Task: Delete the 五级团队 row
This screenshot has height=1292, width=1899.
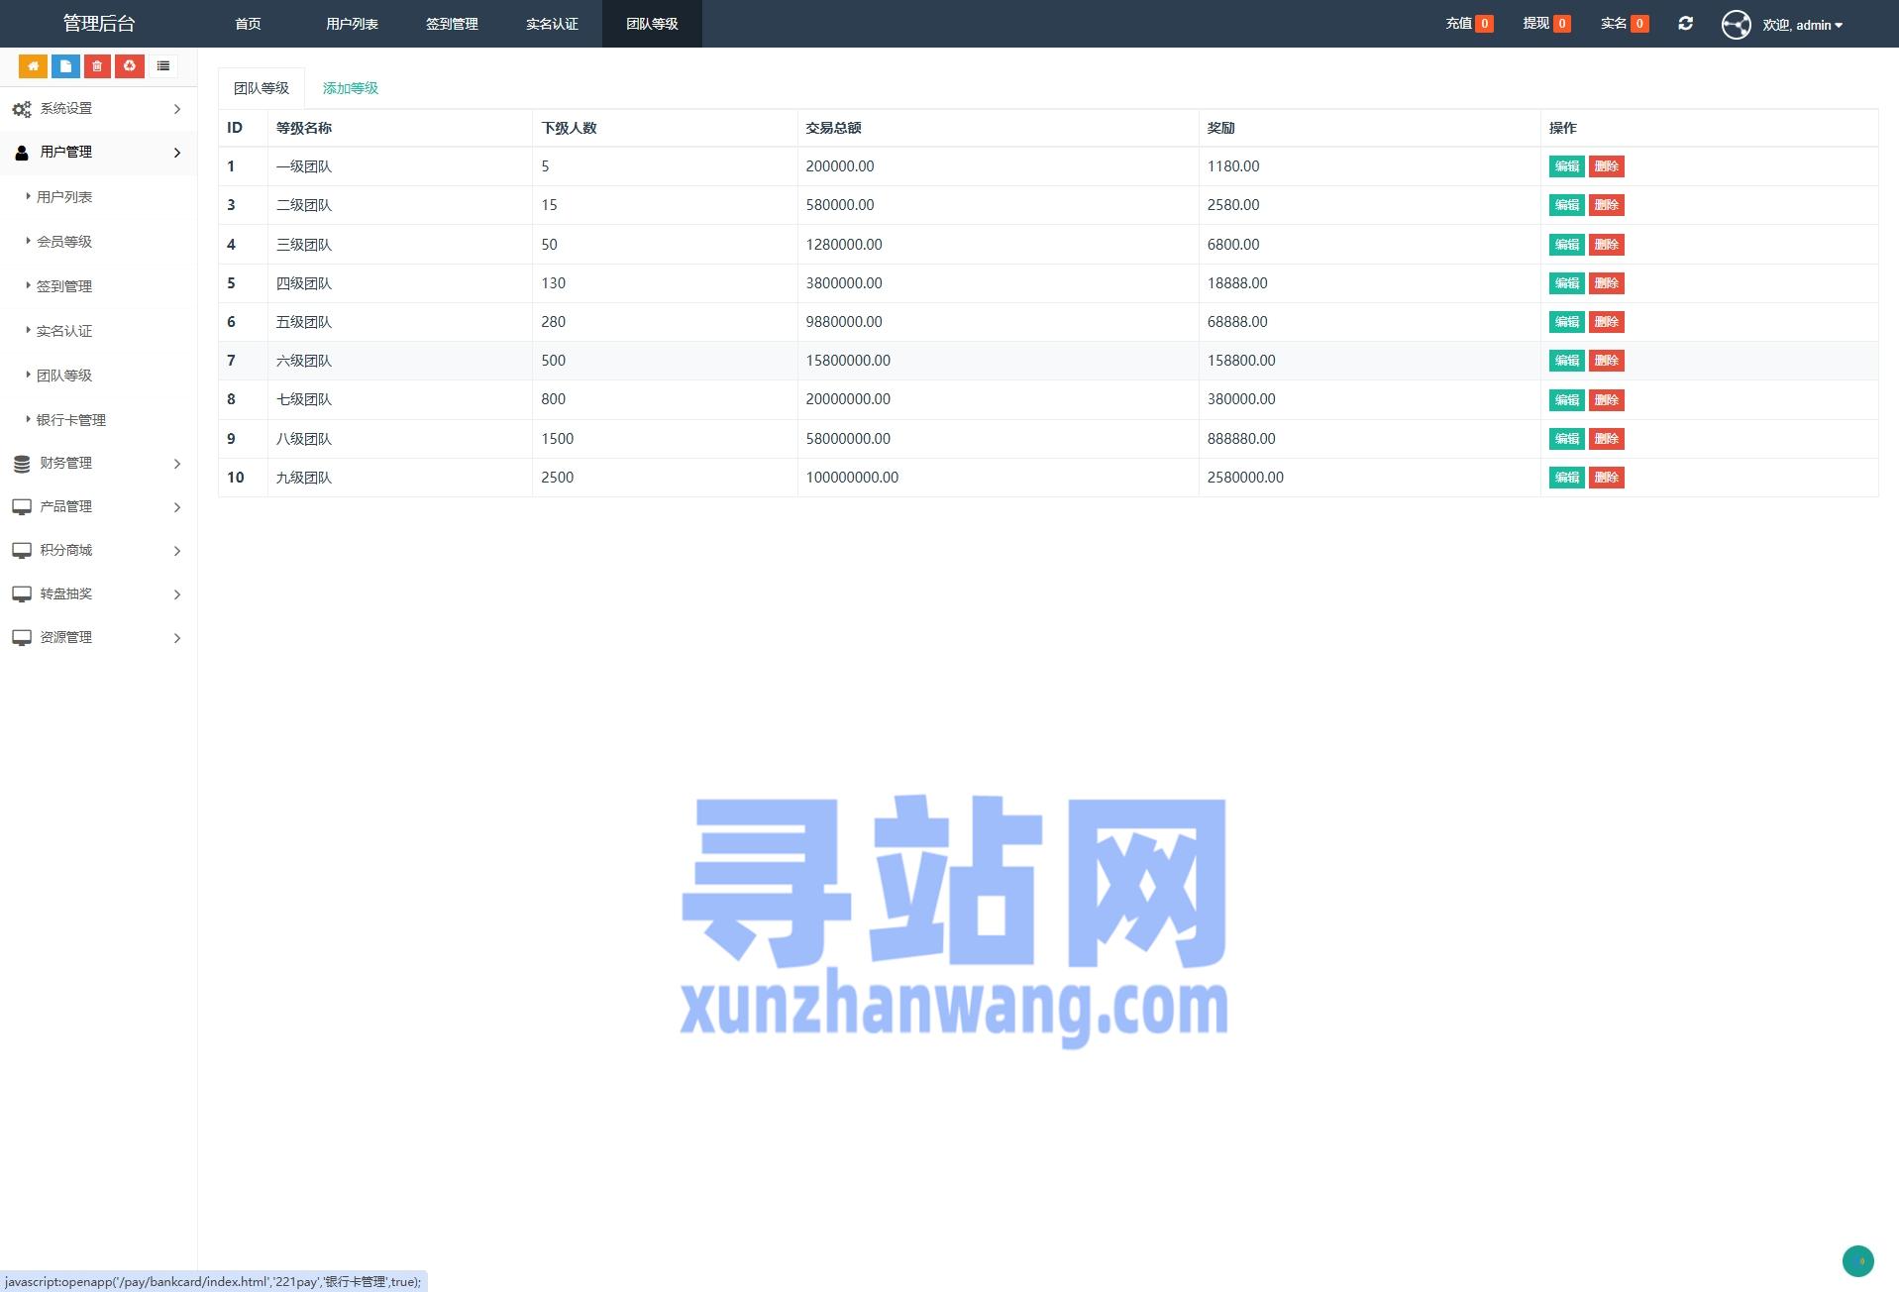Action: pos(1607,322)
